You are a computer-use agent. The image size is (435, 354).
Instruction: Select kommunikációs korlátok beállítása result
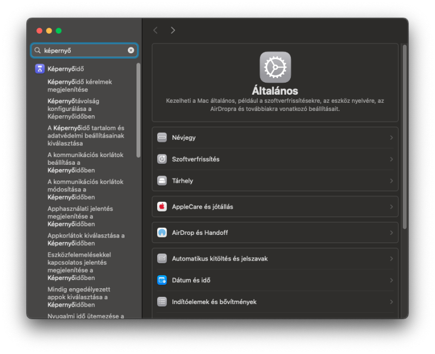point(85,163)
